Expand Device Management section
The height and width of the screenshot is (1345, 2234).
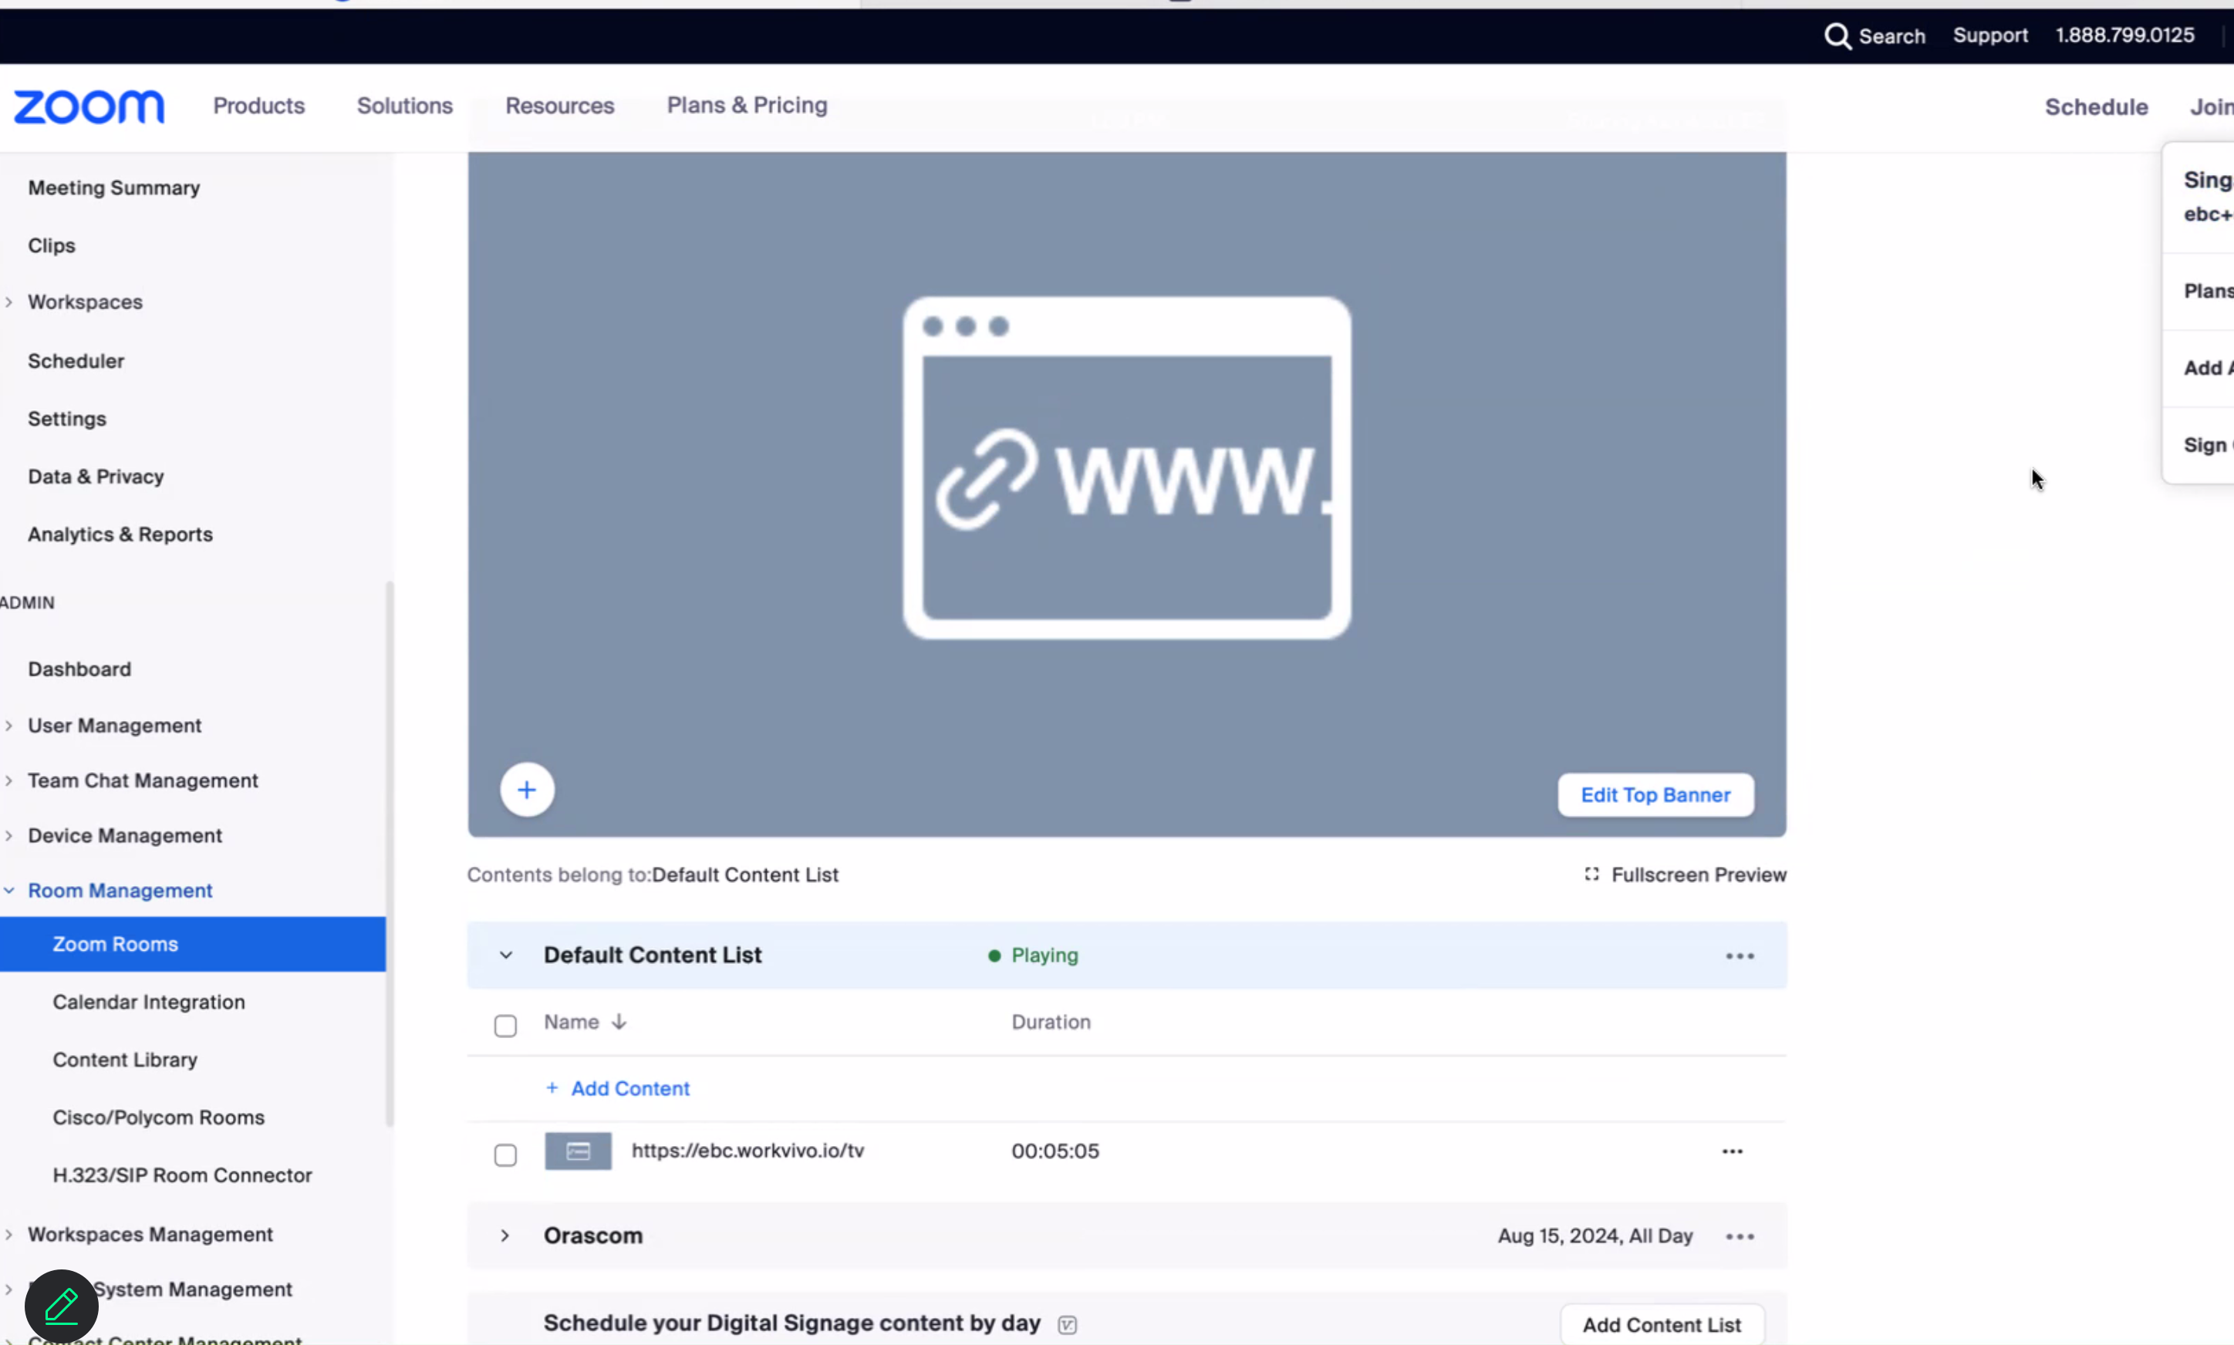pos(9,836)
